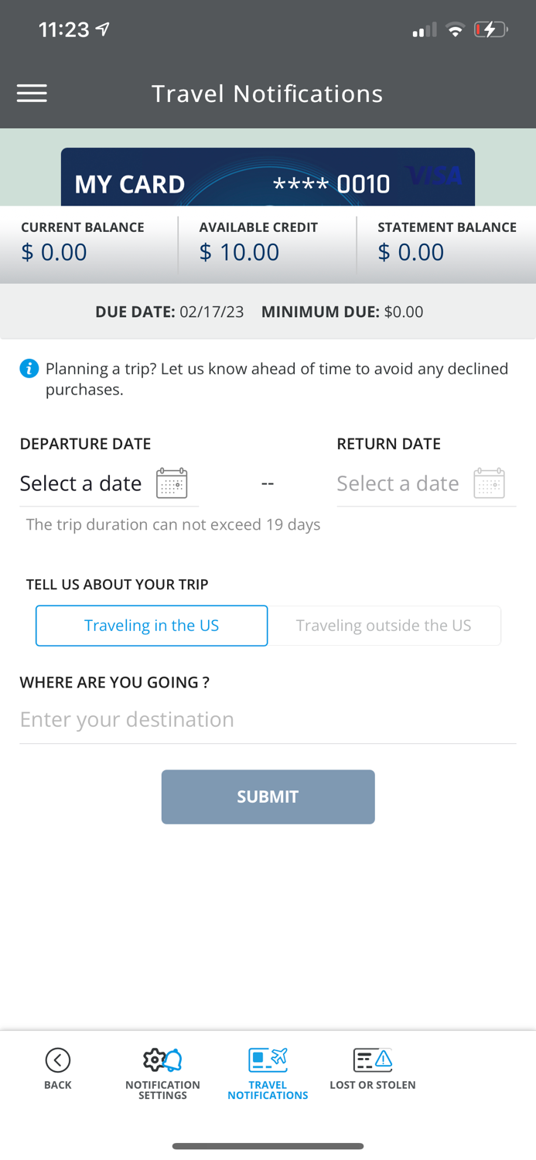Tap the due date information bar
Screen dimensions: 536x1160
268,312
